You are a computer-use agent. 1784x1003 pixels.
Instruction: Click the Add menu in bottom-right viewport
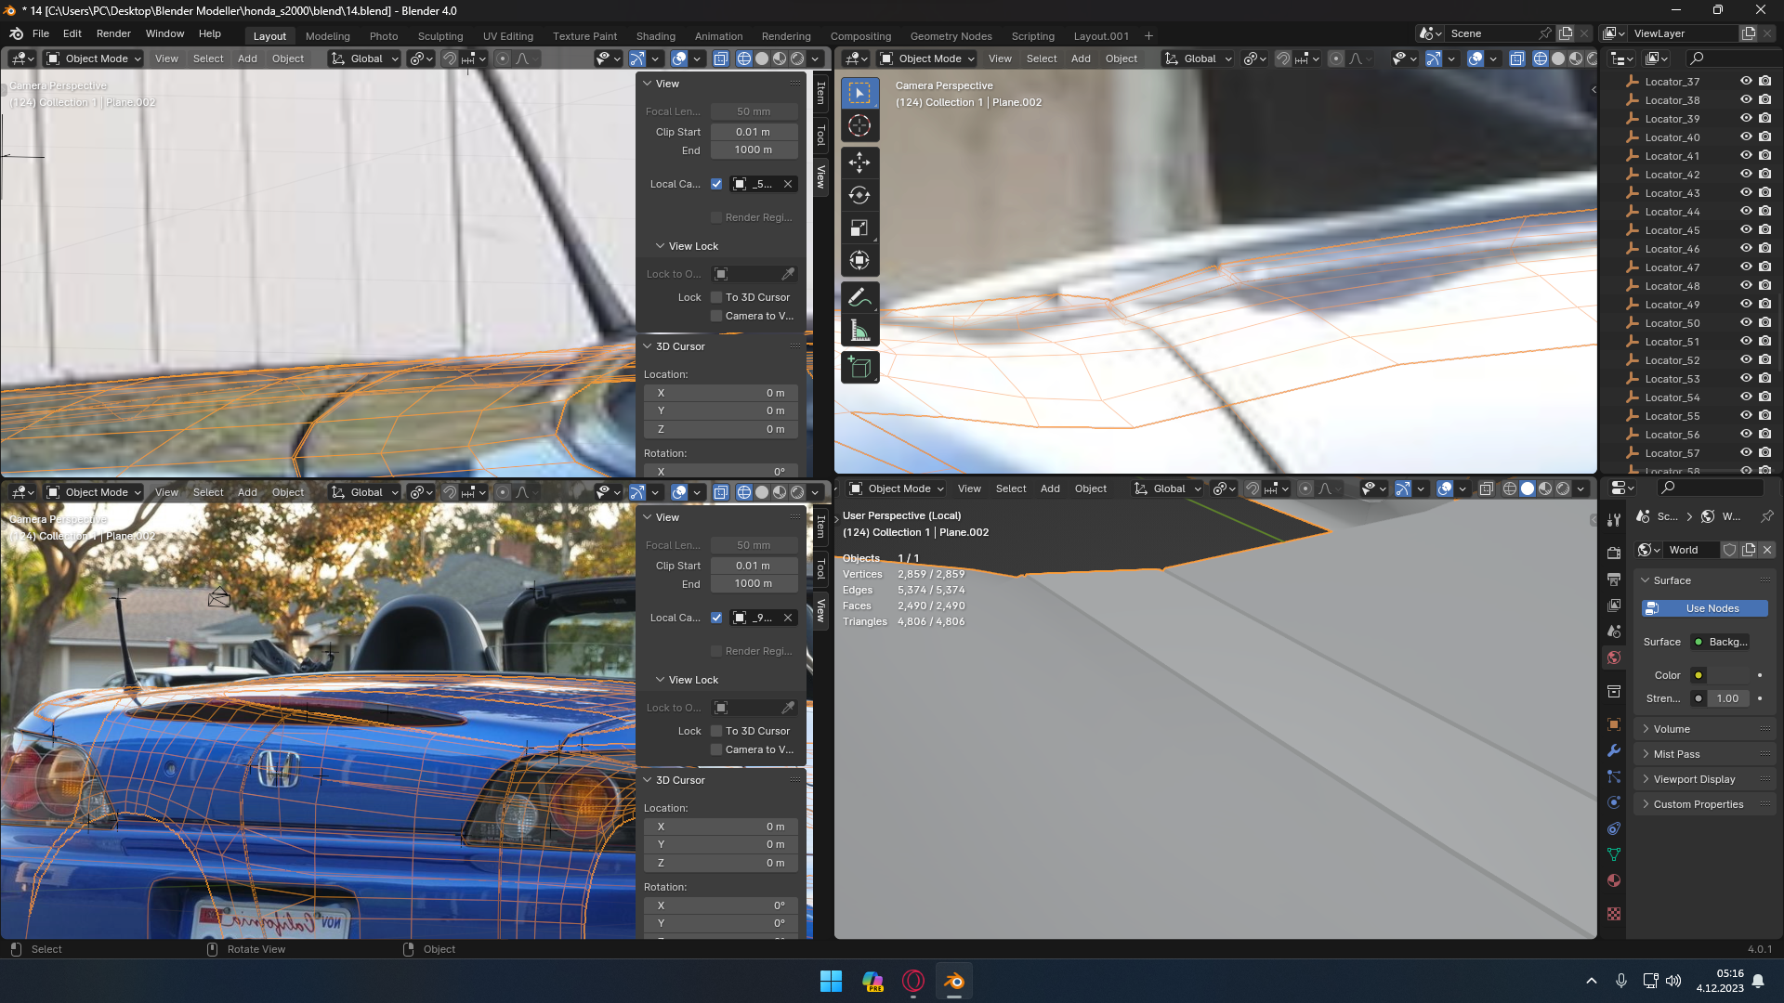click(x=1050, y=488)
